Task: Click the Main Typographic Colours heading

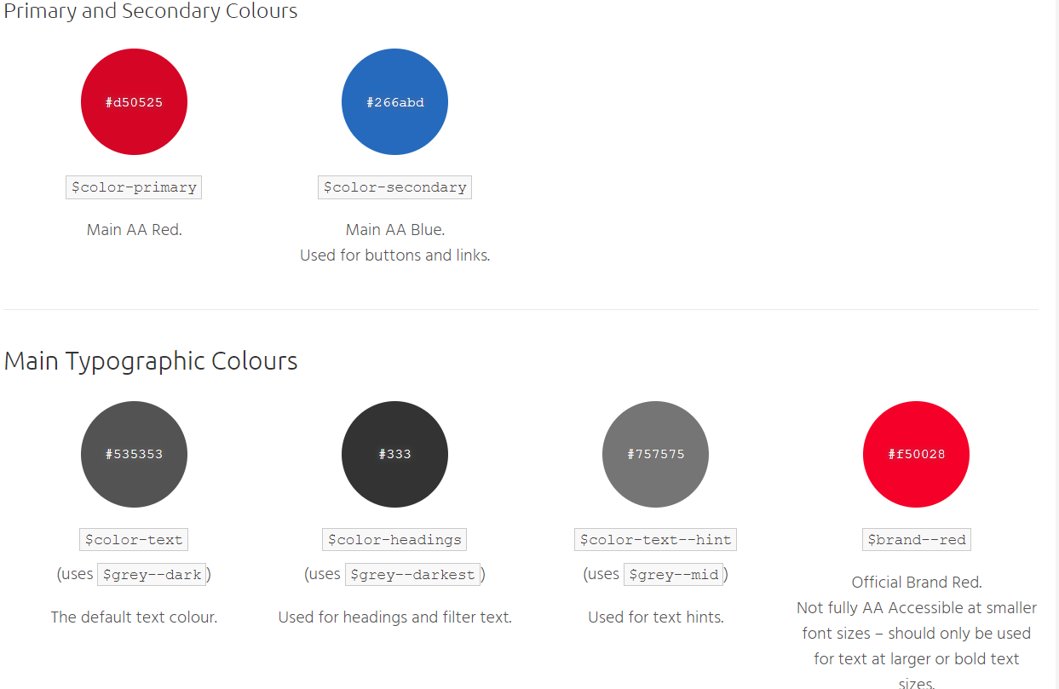Action: click(151, 361)
